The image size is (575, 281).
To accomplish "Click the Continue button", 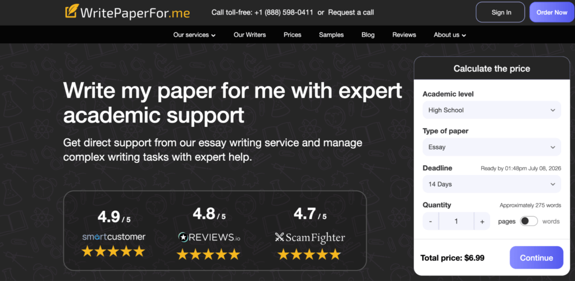I will click(536, 257).
